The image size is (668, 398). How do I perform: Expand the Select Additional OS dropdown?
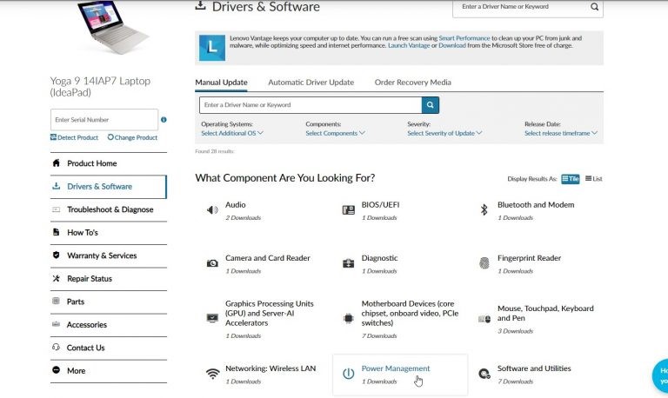pos(231,133)
